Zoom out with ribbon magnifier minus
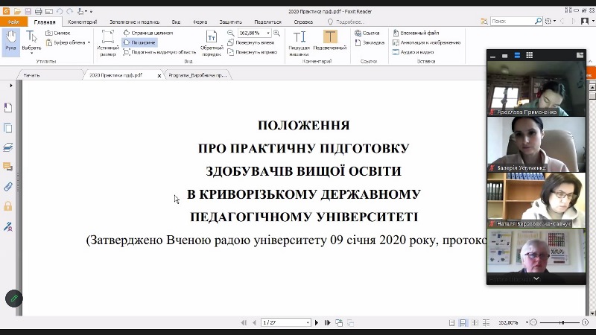Image resolution: width=596 pixels, height=335 pixels. pos(230,33)
